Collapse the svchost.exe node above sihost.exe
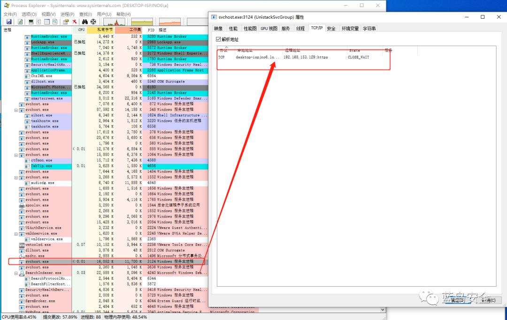This screenshot has width=507, height=320. pos(16,110)
